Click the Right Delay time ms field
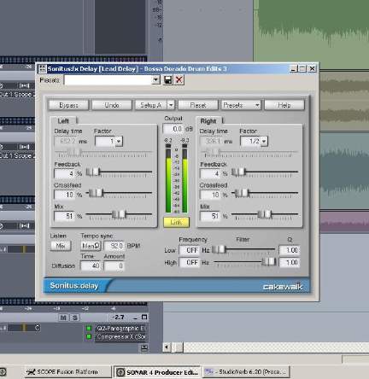This screenshot has width=369, height=379. [211, 141]
